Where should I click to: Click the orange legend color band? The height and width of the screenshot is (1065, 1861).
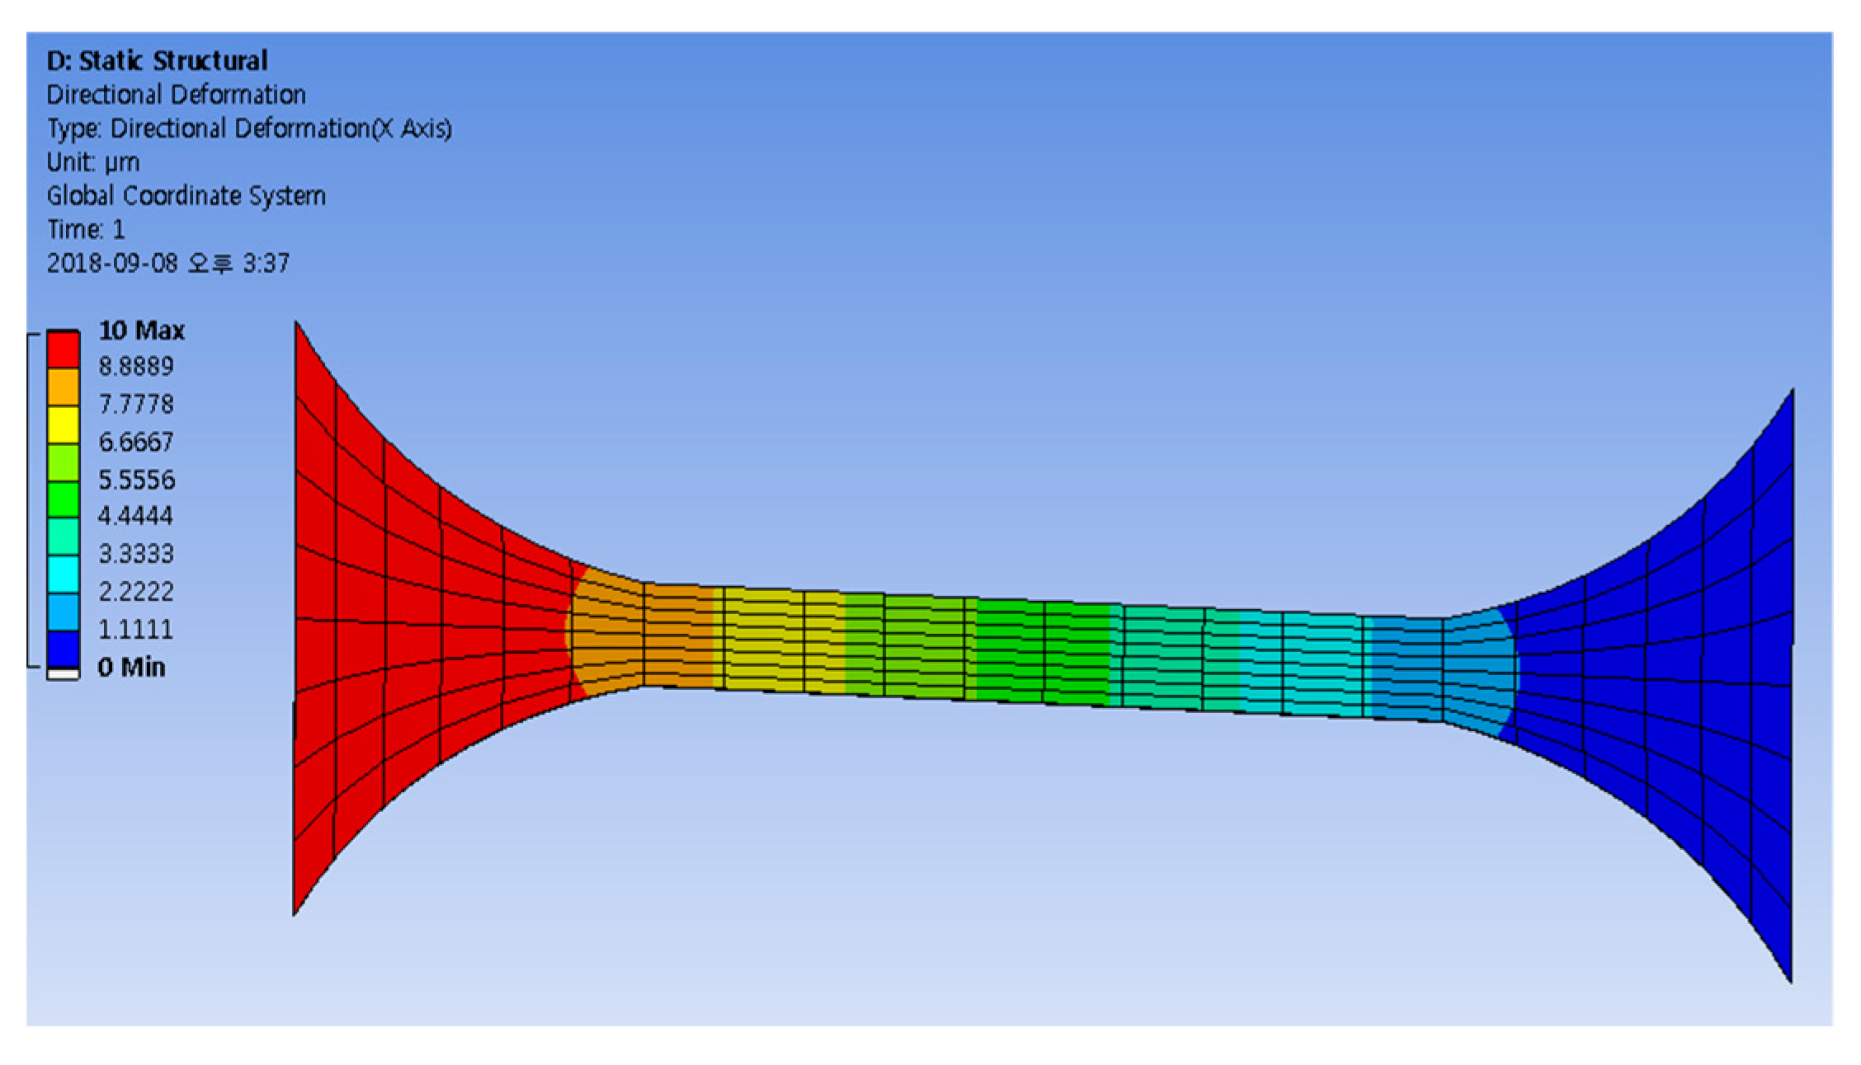pos(63,386)
